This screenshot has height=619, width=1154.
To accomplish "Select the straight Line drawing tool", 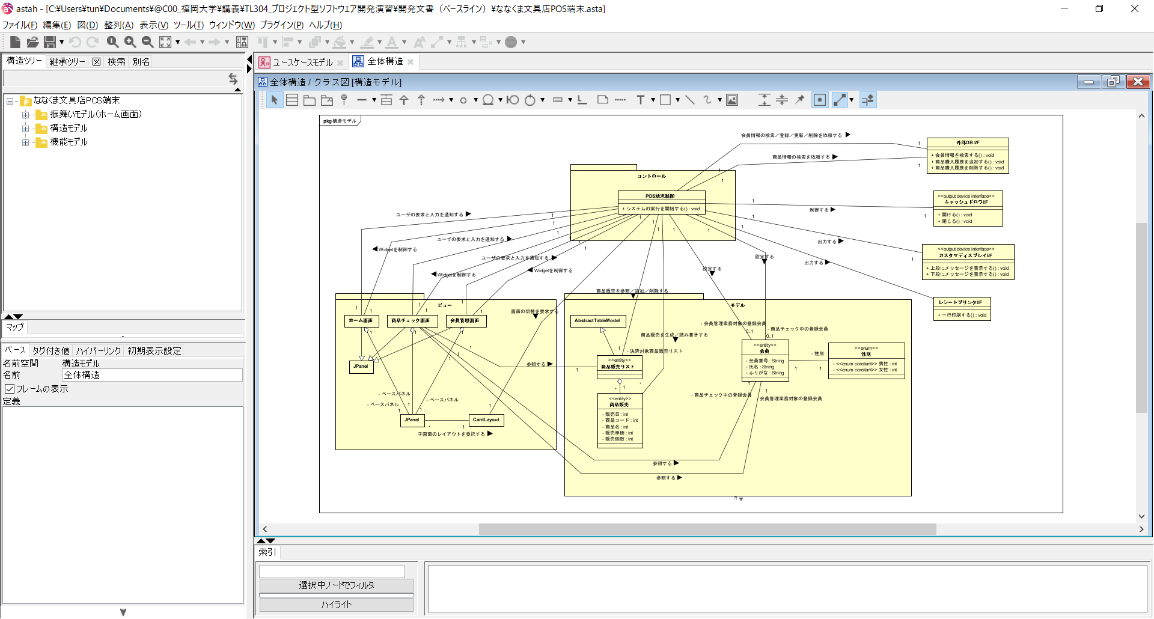I will [x=690, y=100].
